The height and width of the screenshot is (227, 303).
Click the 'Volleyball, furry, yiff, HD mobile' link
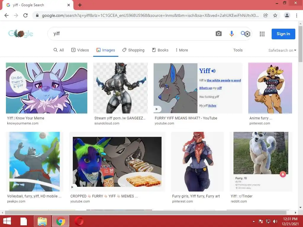(34, 196)
